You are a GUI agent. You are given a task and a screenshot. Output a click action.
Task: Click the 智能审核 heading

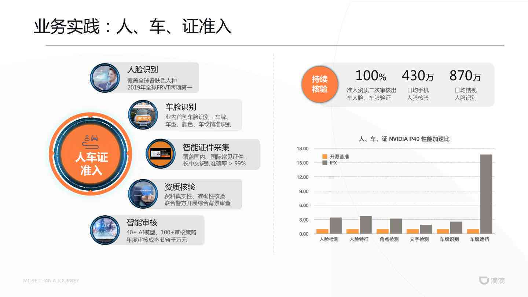(142, 223)
